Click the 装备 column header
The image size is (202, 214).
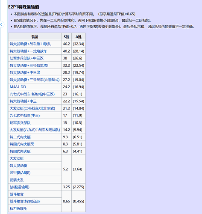click(35, 37)
